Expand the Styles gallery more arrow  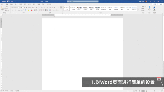(138, 10)
